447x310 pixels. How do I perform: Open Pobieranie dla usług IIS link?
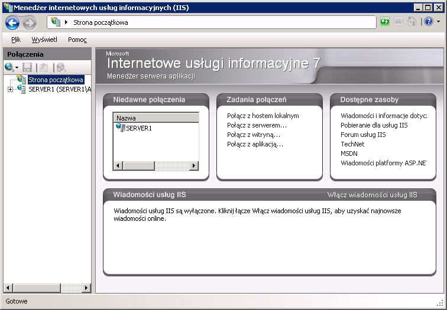coord(374,125)
